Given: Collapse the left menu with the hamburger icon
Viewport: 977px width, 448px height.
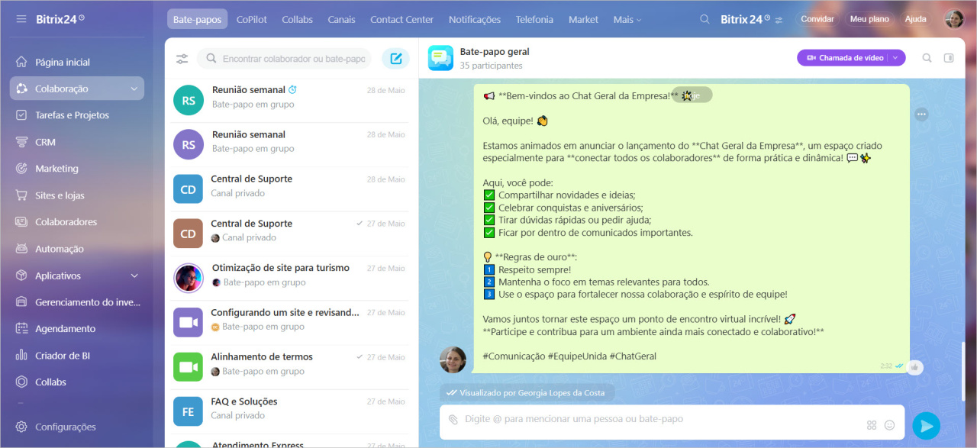Looking at the screenshot, I should click(21, 19).
